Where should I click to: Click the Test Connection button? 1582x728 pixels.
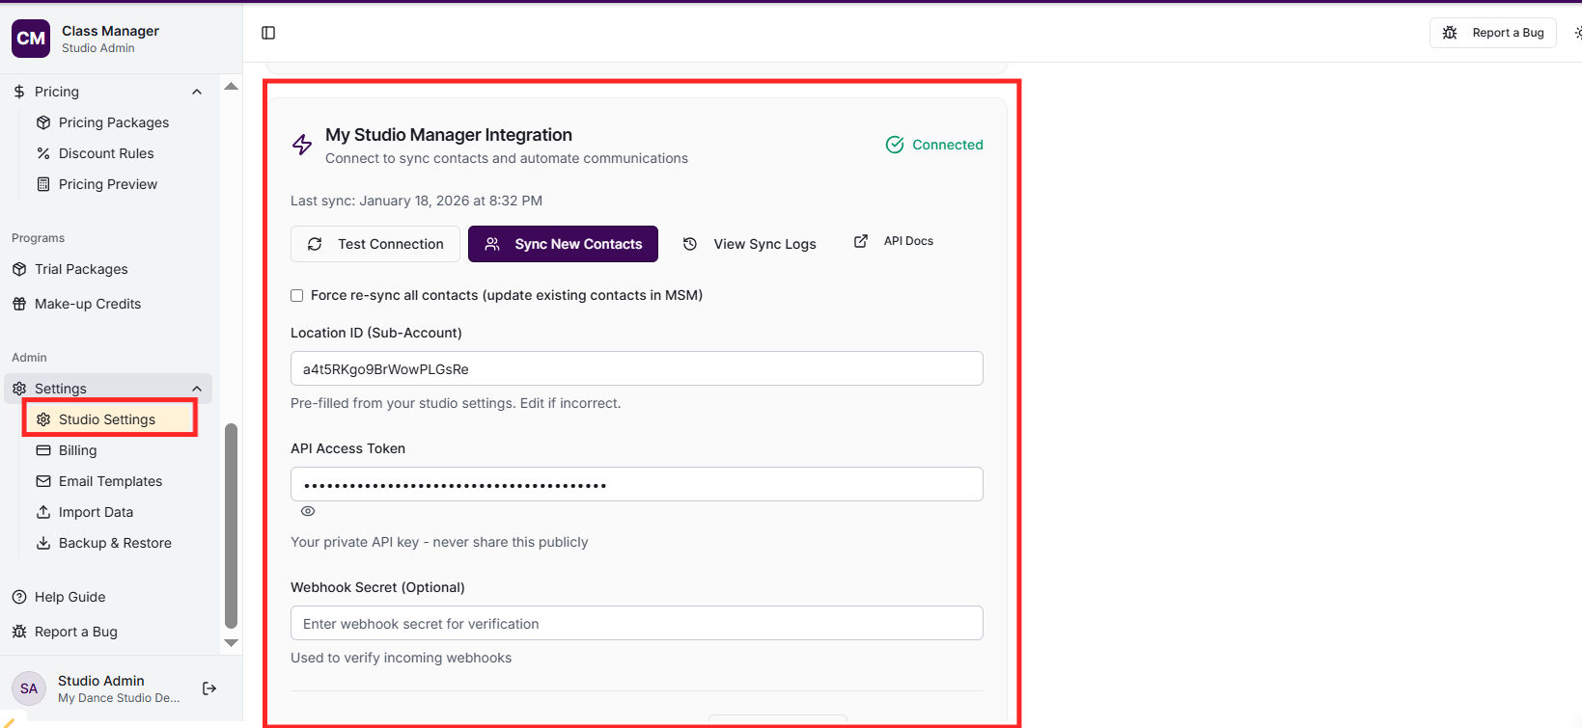pyautogui.click(x=375, y=244)
